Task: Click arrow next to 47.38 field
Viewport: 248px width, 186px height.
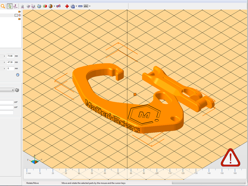Action: click(x=4, y=62)
